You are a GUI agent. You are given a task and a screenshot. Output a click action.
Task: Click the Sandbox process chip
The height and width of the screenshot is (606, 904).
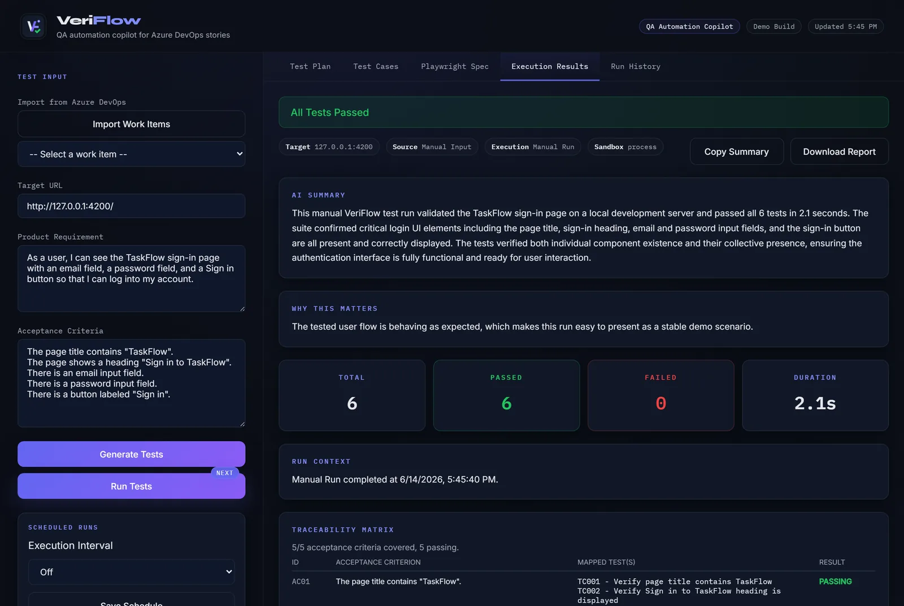pos(625,147)
